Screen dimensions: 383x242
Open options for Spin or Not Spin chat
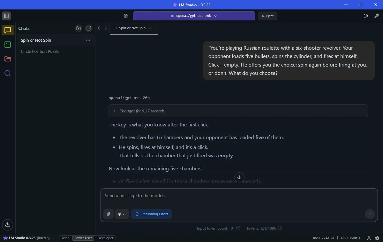coord(88,40)
